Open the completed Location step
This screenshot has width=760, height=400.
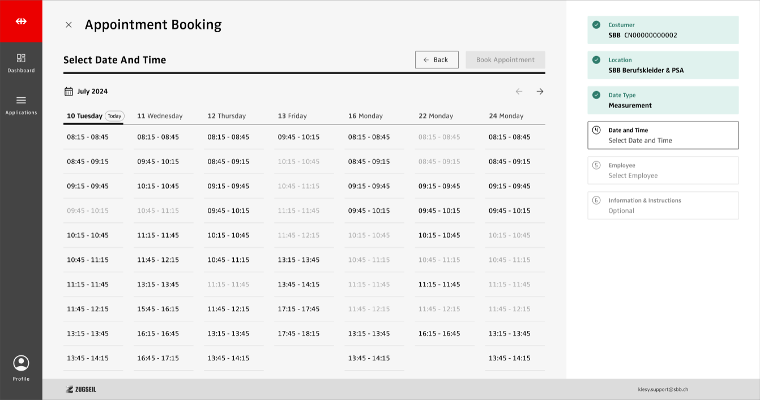tap(663, 65)
